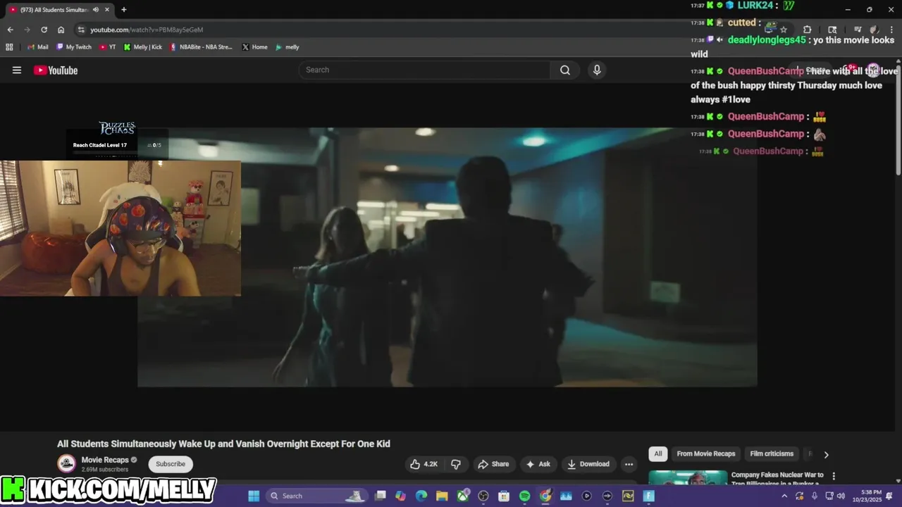View site information icon in address bar
This screenshot has width=902, height=507.
(81, 30)
